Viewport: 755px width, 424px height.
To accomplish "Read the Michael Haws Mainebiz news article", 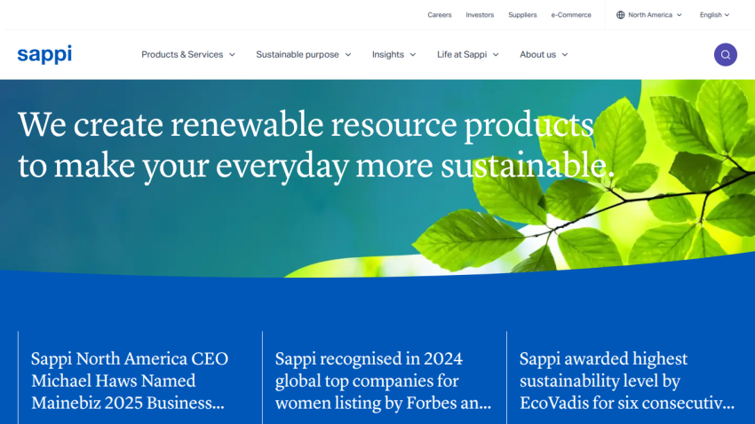I will (x=130, y=381).
